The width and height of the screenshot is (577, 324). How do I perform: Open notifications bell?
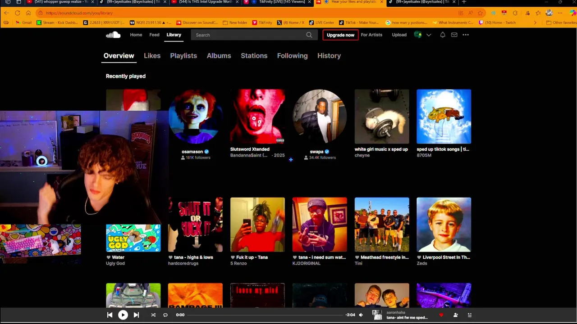point(443,35)
